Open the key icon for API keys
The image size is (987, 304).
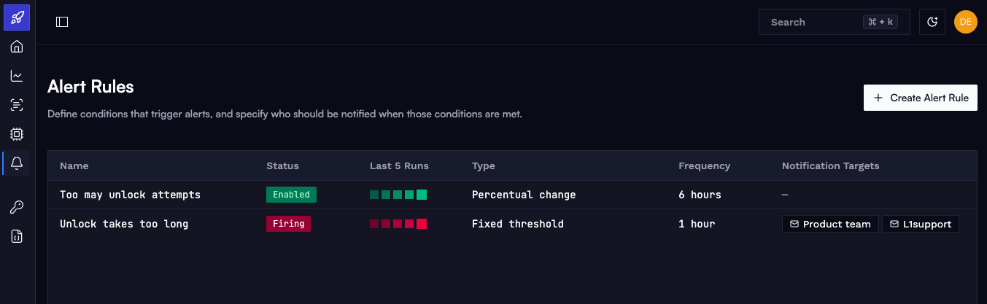coord(17,208)
